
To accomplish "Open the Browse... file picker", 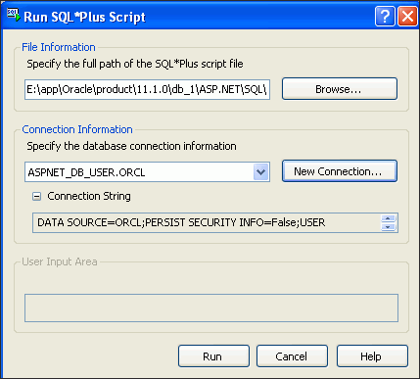I will [340, 89].
